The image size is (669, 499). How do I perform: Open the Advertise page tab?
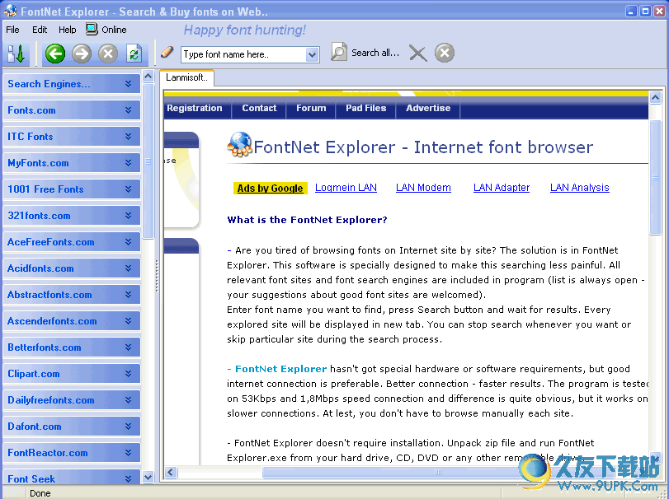coord(428,108)
